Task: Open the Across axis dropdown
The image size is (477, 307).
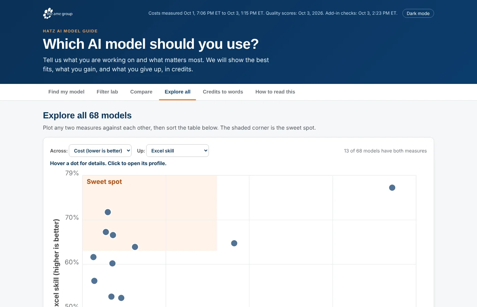Action: (x=100, y=151)
